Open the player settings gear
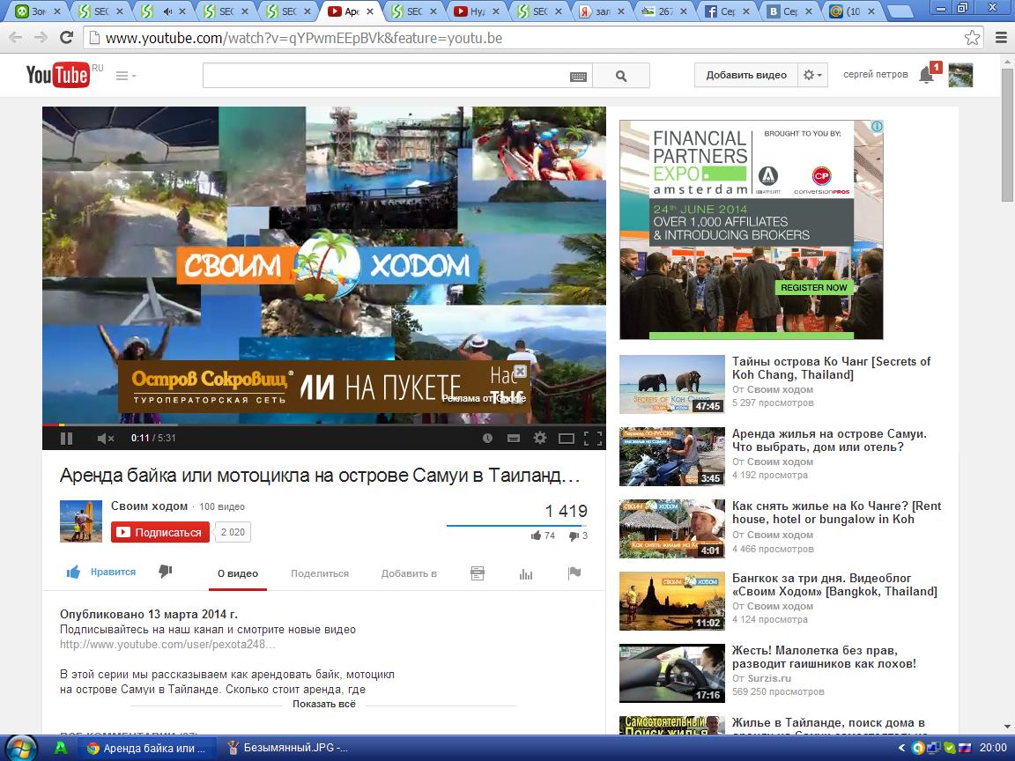 coord(540,438)
